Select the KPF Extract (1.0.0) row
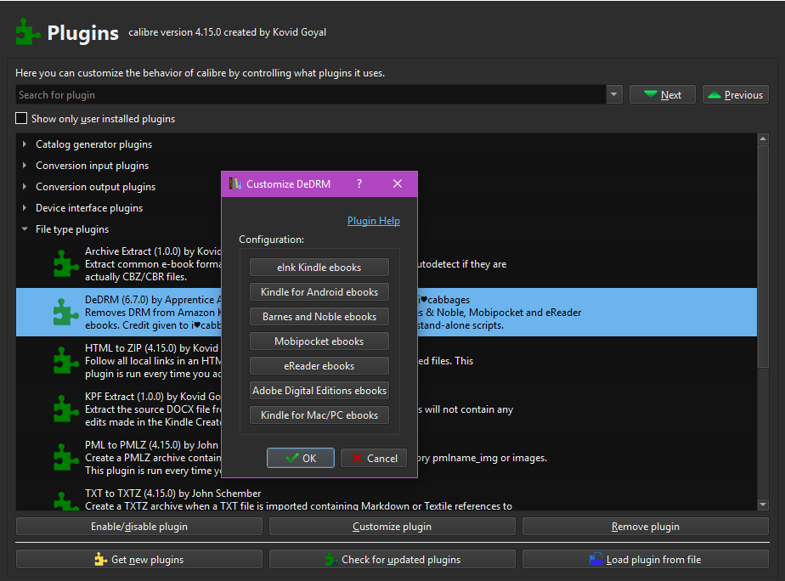The height and width of the screenshot is (581, 785). (x=386, y=409)
